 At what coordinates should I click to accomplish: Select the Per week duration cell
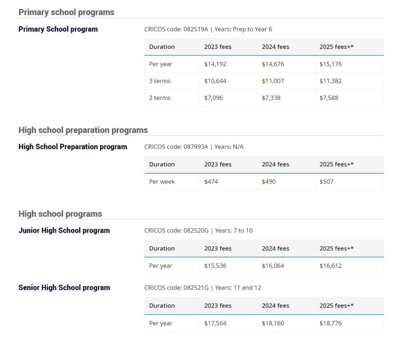click(162, 181)
